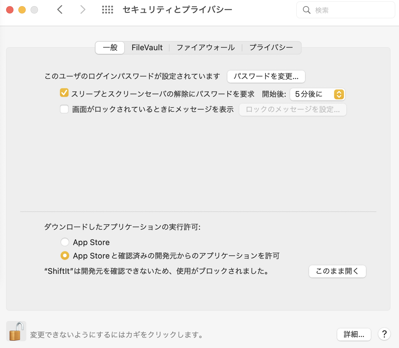Click the back navigation arrow
Image resolution: width=399 pixels, height=348 pixels.
pyautogui.click(x=60, y=10)
